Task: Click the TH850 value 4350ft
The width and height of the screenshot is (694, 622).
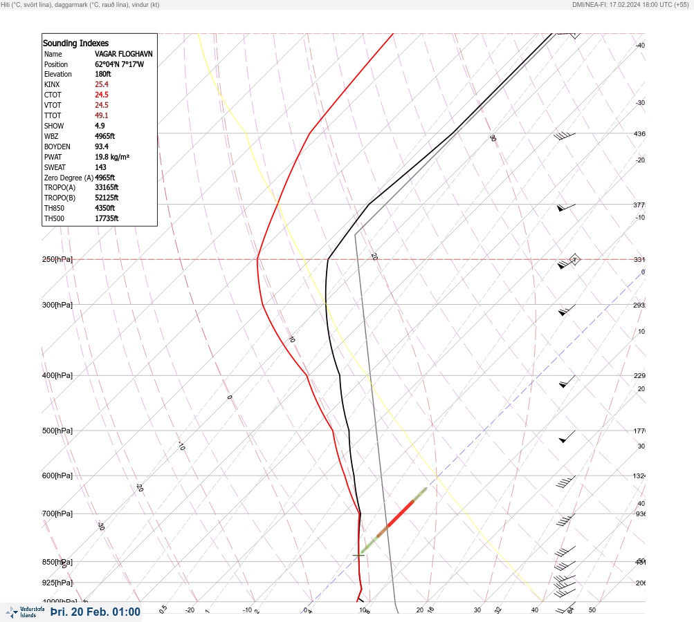Action: coord(105,208)
